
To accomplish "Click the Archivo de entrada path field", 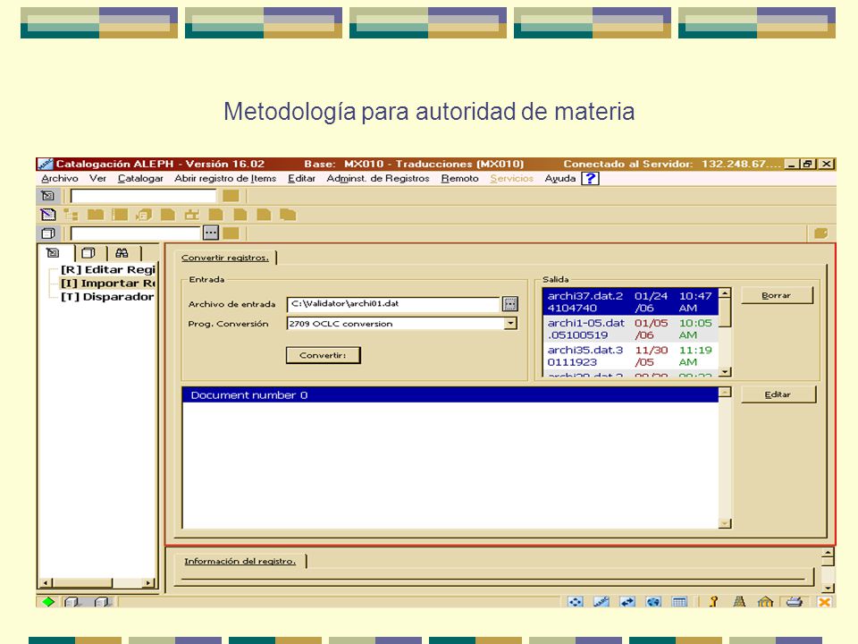I will 393,304.
